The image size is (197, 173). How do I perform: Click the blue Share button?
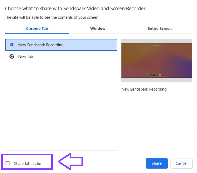click(157, 163)
